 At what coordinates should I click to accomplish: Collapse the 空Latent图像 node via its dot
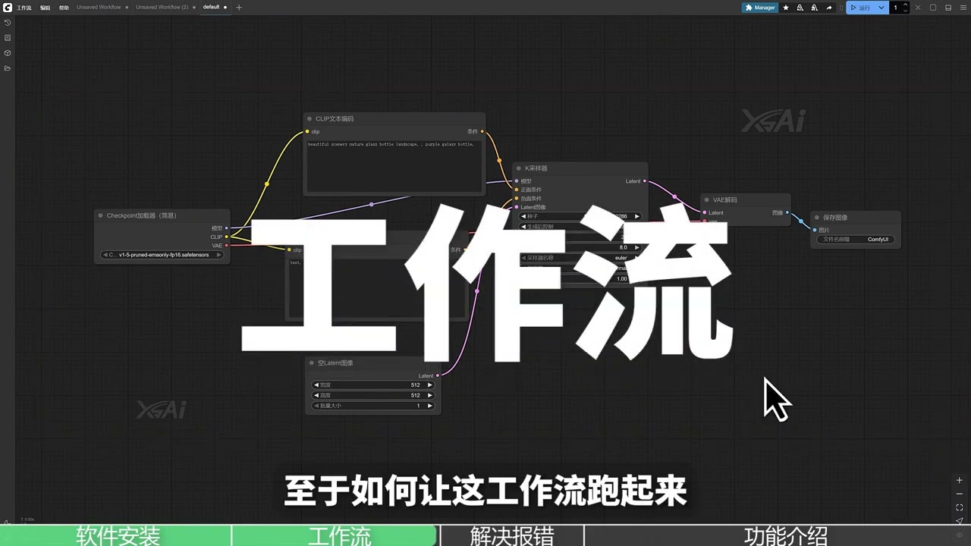[312, 362]
